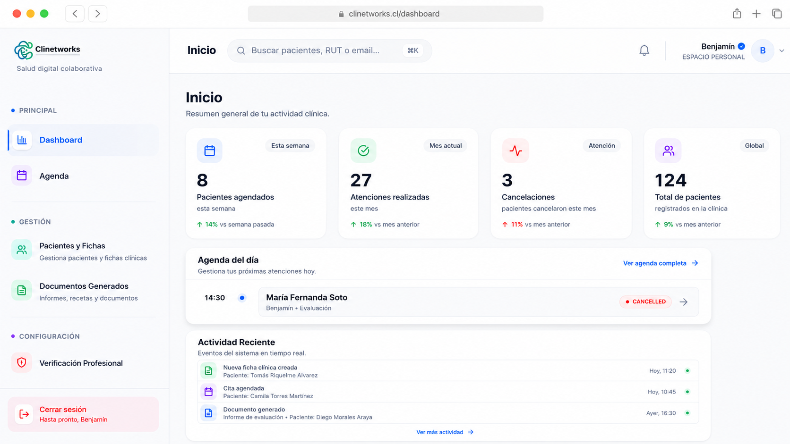790x444 pixels.
Task: Click the verified badge next to Benjamín
Action: (x=742, y=46)
